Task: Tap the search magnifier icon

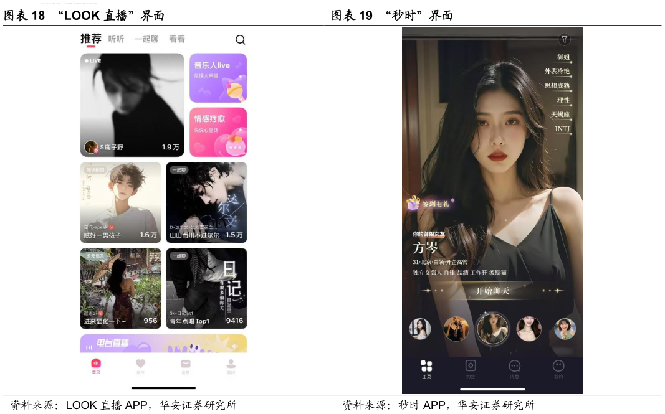Action: (240, 40)
